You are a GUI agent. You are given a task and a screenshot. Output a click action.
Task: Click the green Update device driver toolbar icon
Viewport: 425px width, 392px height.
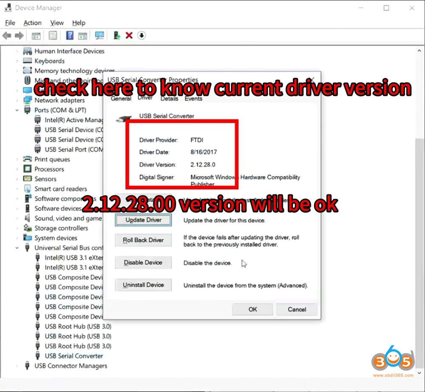tap(116, 36)
